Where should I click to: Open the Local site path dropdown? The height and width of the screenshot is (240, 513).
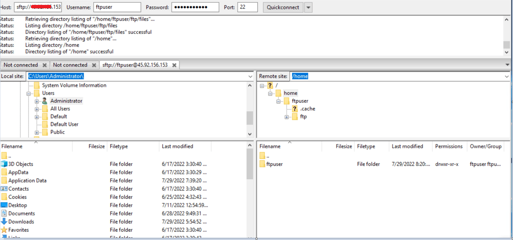250,76
